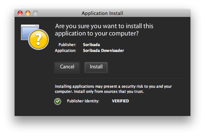Image resolution: width=205 pixels, height=136 pixels.
Task: Click the Soribada Downloader application name
Action: 103,51
